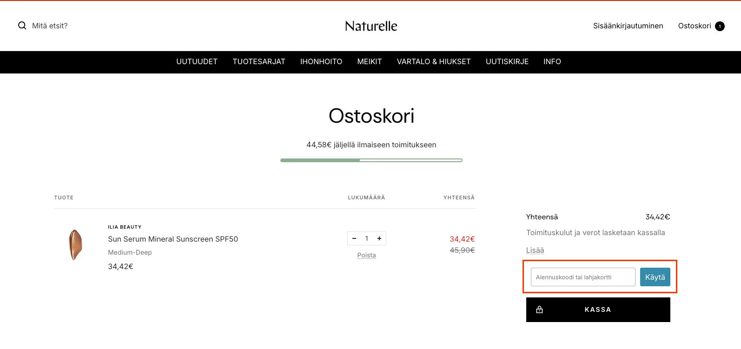Click the Naturelle logo
Viewport: 741px width, 349px height.
click(x=371, y=26)
